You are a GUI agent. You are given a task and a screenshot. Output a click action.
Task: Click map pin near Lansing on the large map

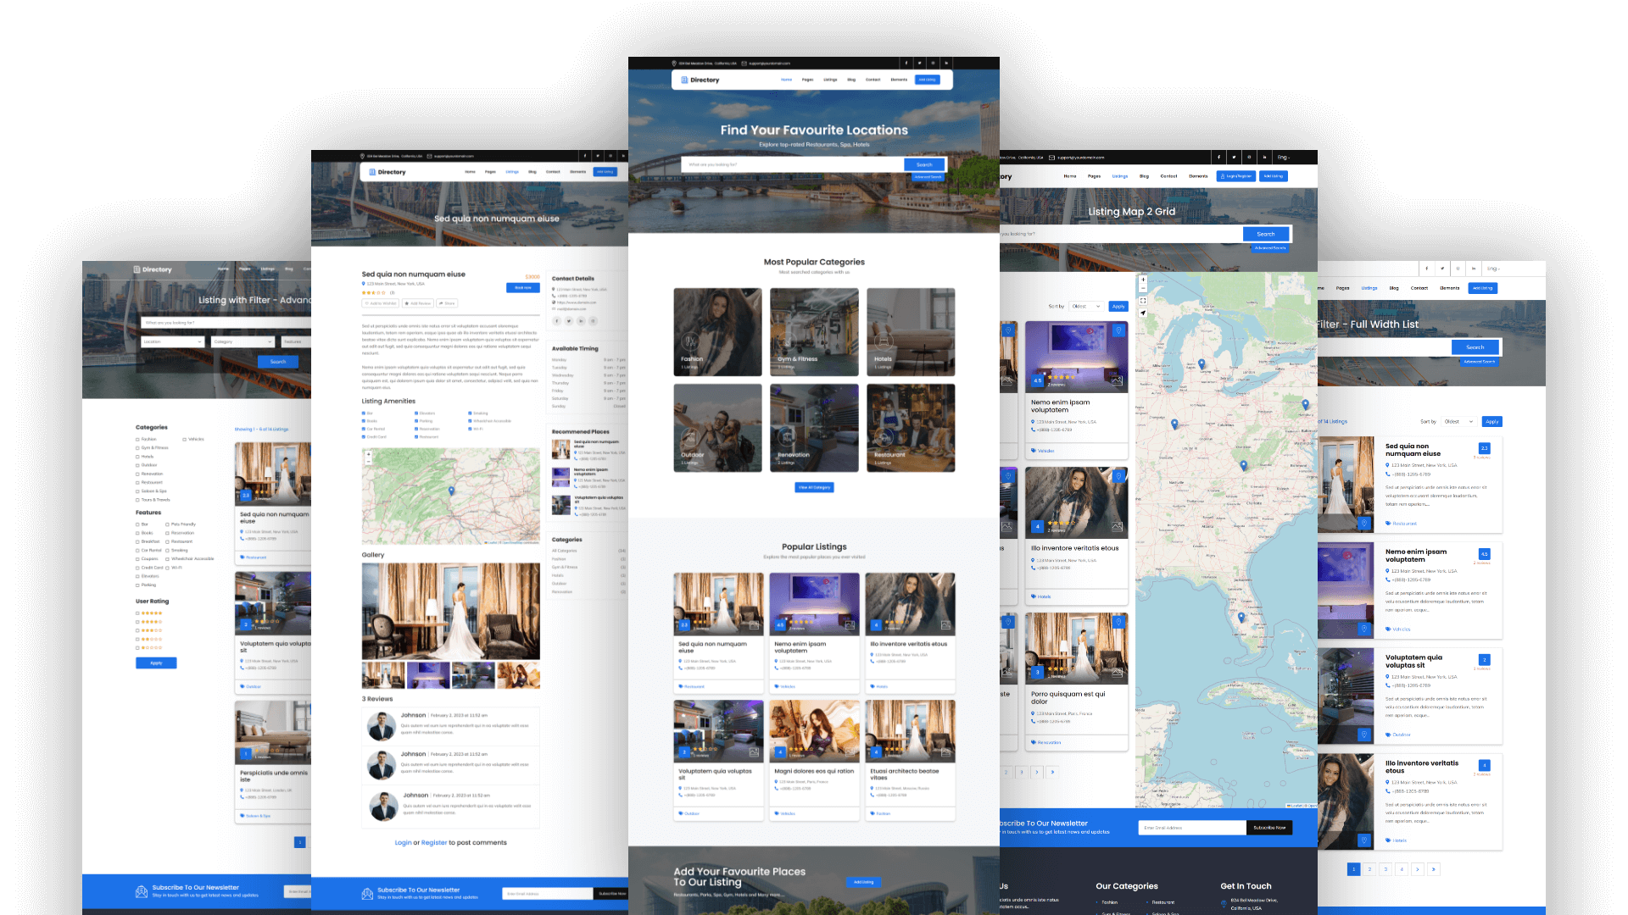click(1201, 363)
